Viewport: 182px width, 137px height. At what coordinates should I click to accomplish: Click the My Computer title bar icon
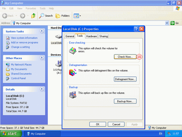tap(2, 3)
